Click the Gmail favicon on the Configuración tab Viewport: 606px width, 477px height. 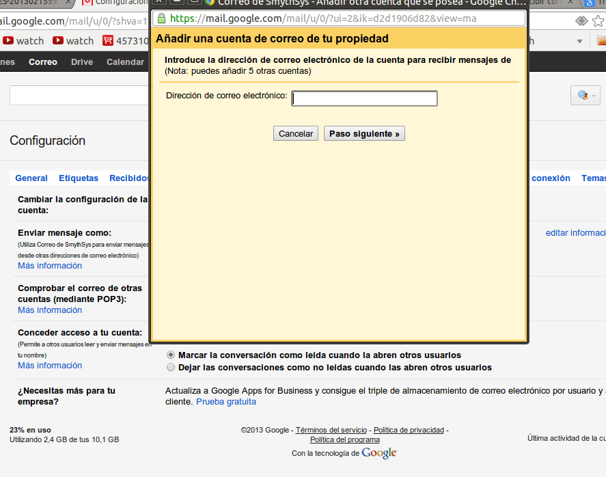87,3
